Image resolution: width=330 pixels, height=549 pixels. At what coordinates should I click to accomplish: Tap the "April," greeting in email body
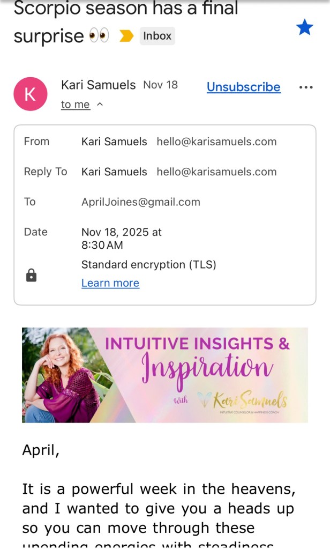[x=40, y=450]
